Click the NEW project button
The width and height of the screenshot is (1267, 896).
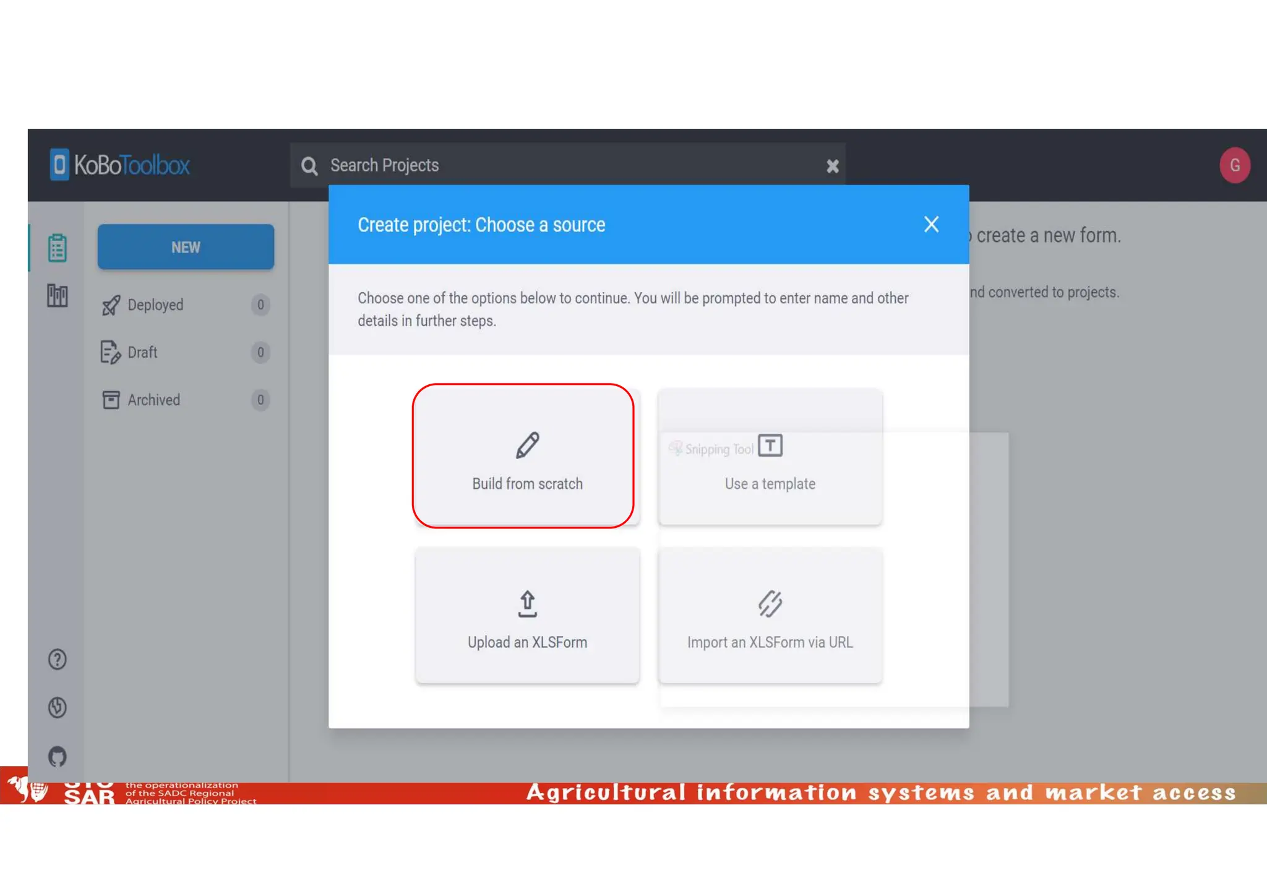tap(186, 247)
